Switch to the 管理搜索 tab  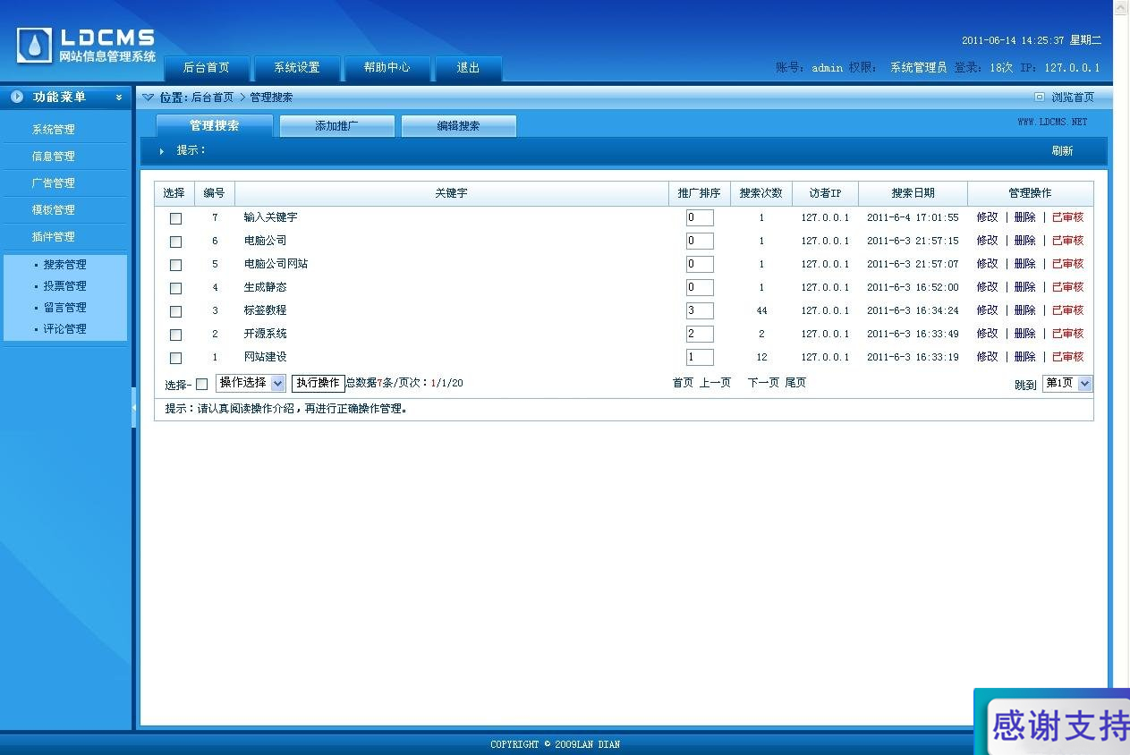coord(215,126)
